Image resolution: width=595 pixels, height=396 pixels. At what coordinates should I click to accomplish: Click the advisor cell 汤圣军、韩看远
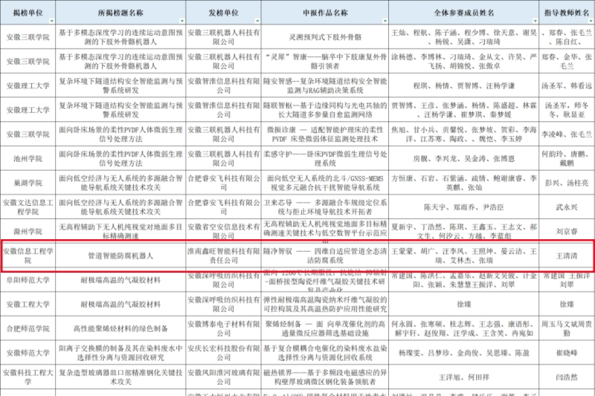pos(567,85)
